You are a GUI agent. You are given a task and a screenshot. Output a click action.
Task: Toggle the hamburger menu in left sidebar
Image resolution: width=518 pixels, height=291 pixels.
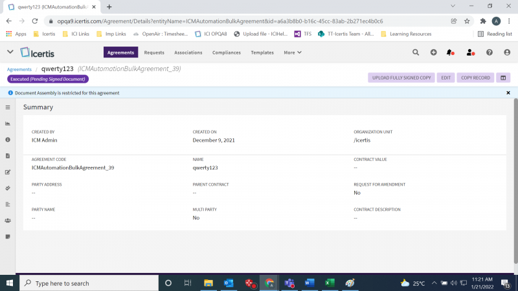coord(8,107)
